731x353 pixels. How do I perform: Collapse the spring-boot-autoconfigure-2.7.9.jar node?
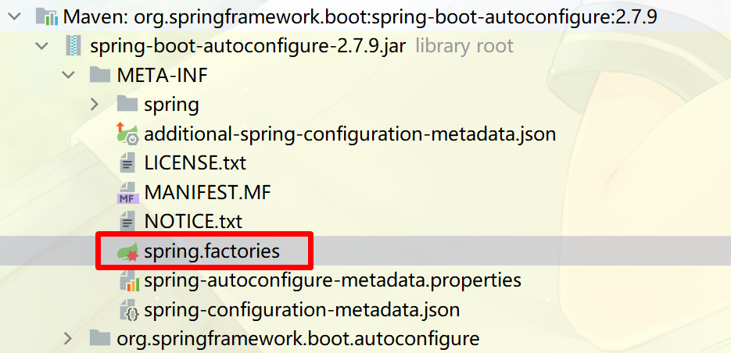click(x=42, y=46)
